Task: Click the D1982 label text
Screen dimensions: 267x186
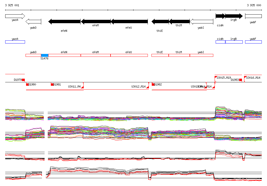Action: [x=158, y=84]
